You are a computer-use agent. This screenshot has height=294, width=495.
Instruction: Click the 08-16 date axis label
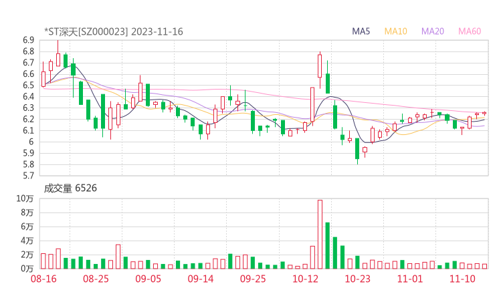(43, 279)
